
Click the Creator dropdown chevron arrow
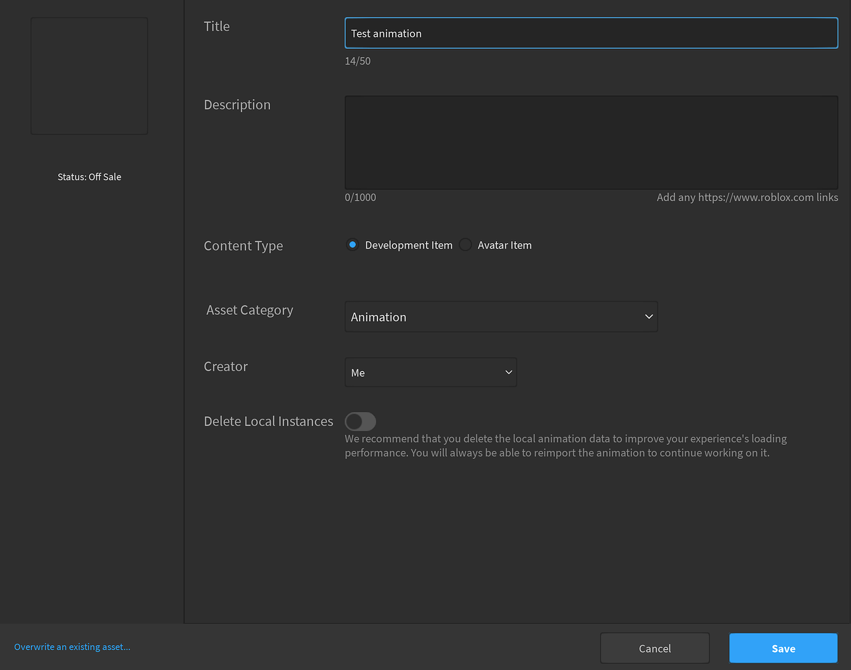[509, 373]
